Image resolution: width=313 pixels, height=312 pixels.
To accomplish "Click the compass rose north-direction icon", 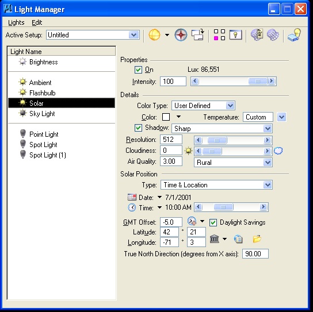I will (181, 35).
